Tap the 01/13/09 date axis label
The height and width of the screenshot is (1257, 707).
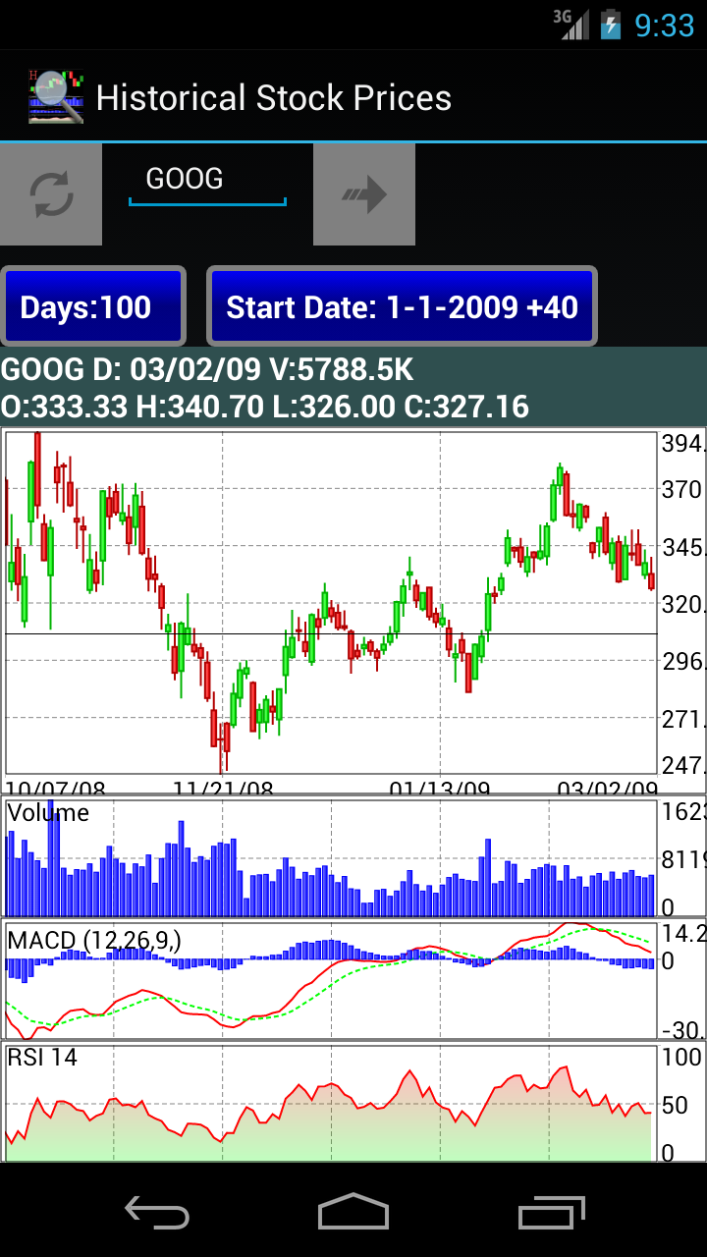pos(440,788)
